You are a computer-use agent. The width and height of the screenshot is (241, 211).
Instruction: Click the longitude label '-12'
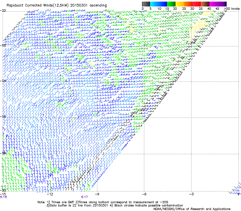tap(50, 194)
